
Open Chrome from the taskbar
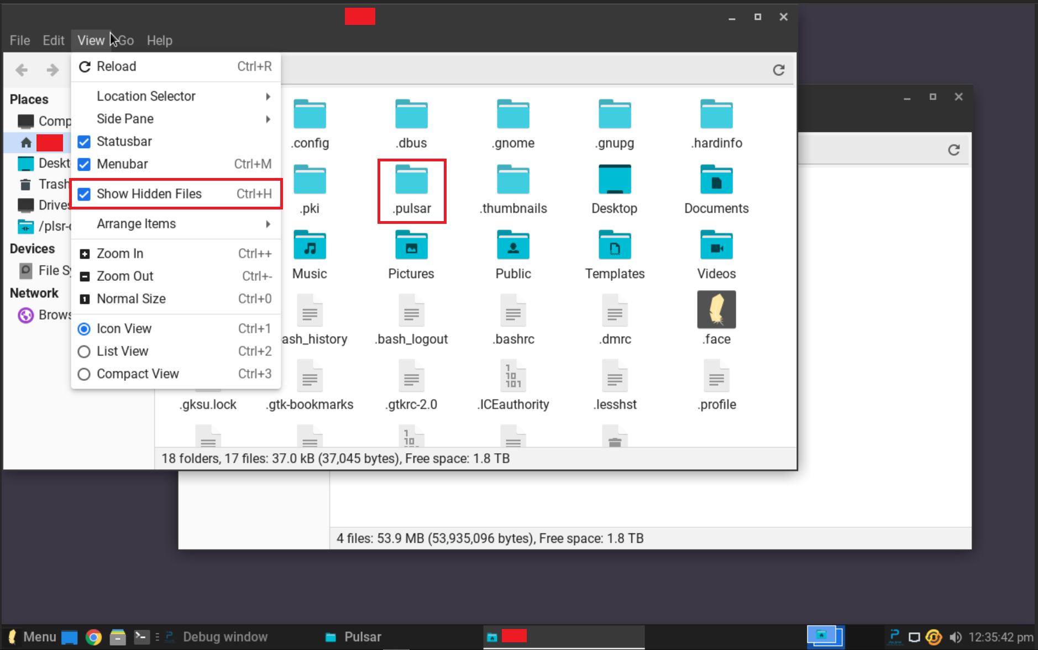tap(94, 637)
